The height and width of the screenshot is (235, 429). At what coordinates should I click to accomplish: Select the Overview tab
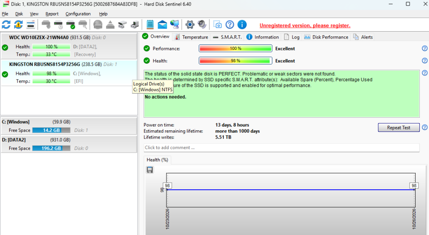[157, 36]
